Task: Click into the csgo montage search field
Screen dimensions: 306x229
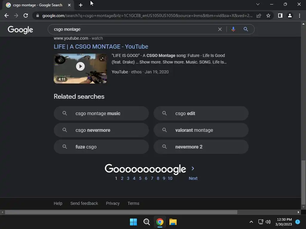Action: pyautogui.click(x=133, y=29)
